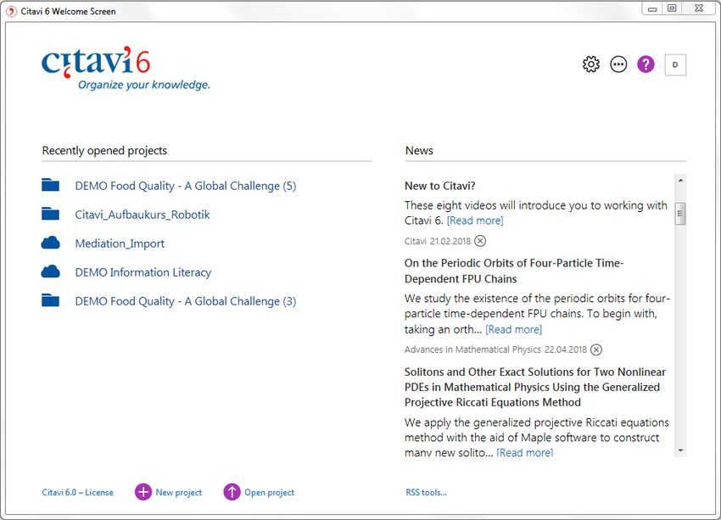Click the account button labeled D
This screenshot has height=520, width=721.
point(675,64)
